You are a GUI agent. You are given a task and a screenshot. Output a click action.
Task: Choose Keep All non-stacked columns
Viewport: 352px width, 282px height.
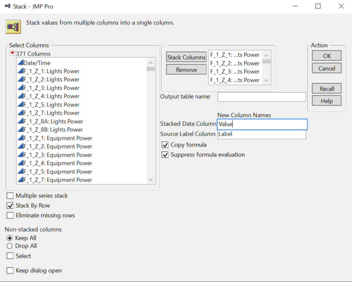pos(9,238)
